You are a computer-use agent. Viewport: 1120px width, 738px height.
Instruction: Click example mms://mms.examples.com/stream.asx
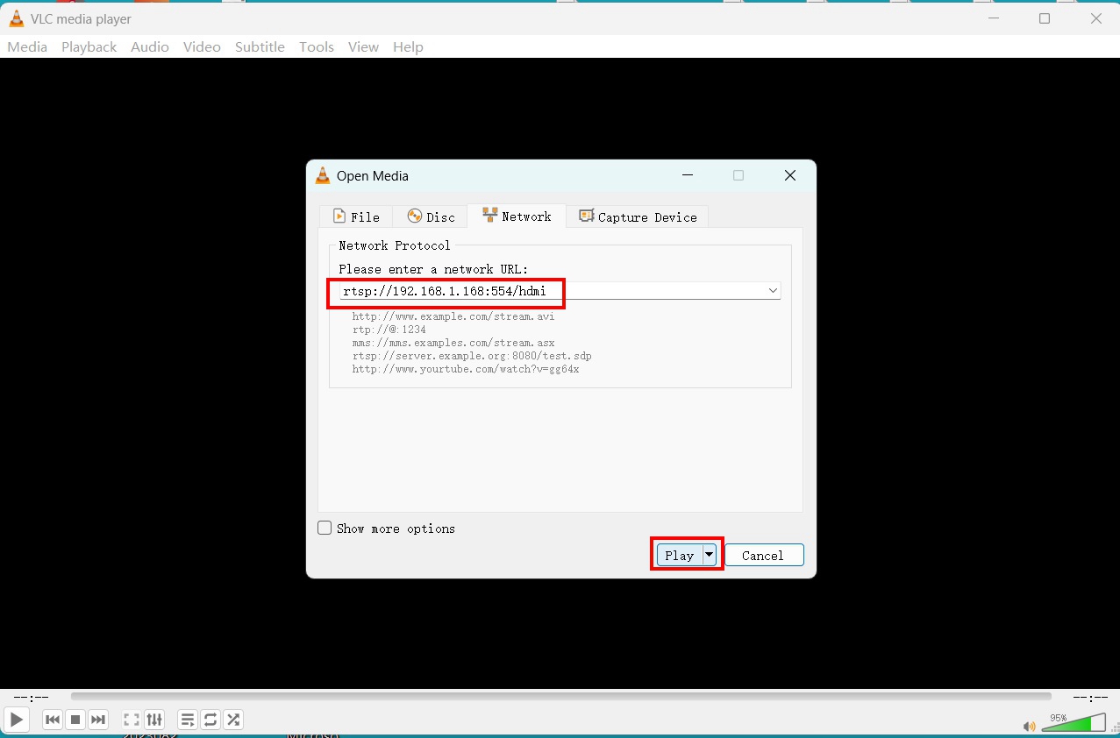[x=453, y=343]
